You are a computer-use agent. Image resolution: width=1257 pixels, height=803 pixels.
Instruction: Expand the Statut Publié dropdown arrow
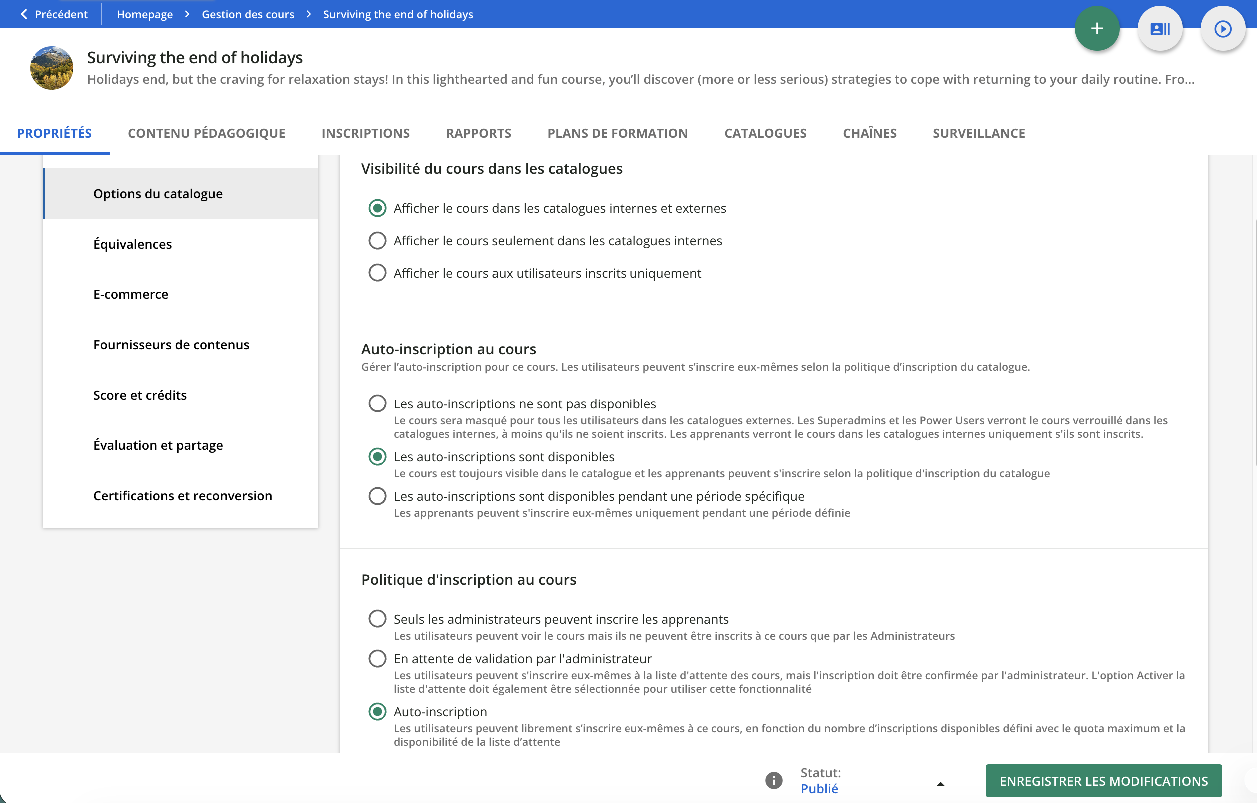tap(940, 783)
